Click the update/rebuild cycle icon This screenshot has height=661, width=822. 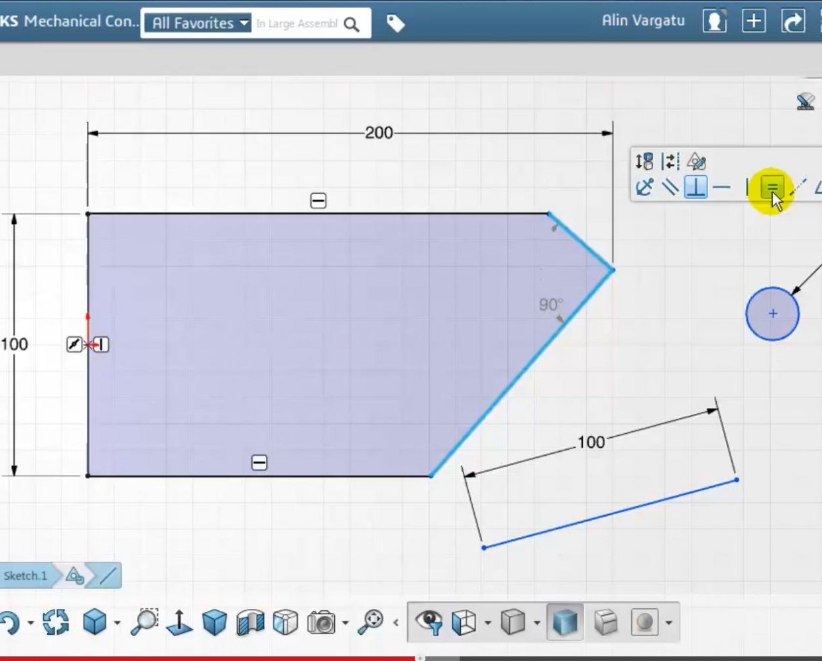coord(56,622)
